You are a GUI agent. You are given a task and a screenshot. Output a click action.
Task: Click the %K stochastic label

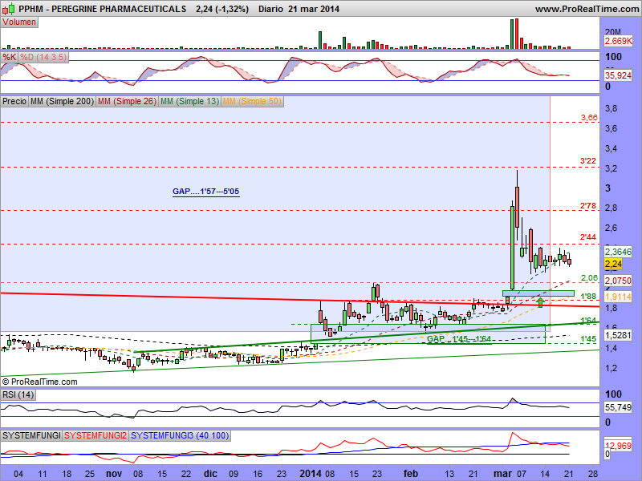coord(10,57)
